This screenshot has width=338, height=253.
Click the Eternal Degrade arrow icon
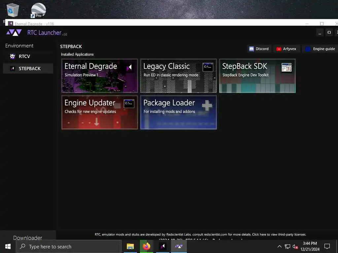pos(129,68)
